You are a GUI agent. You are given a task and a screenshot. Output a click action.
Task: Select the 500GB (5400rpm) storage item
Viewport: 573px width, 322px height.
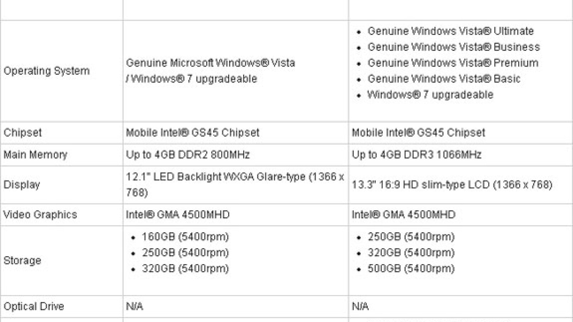coord(411,269)
